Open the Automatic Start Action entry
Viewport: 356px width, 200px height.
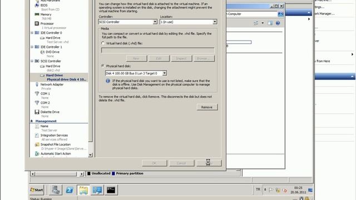56,154
